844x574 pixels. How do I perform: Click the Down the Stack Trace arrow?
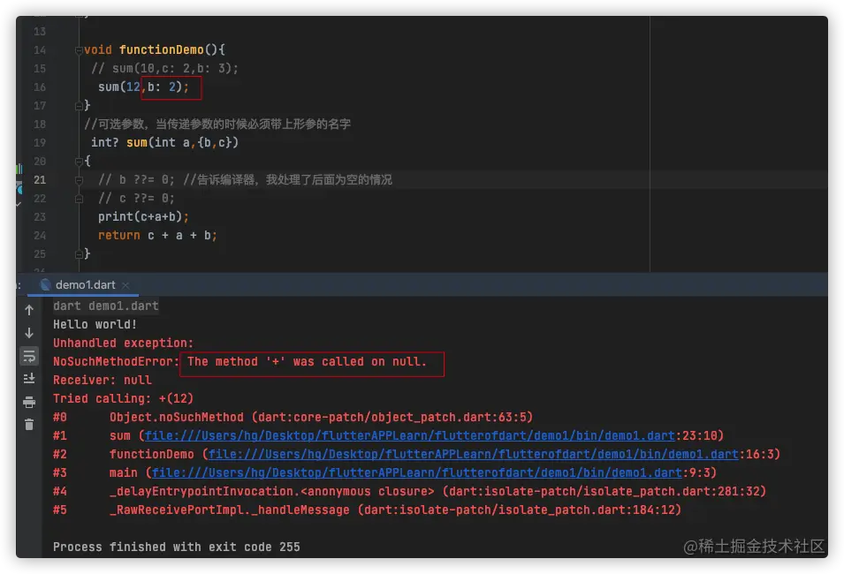pos(29,333)
